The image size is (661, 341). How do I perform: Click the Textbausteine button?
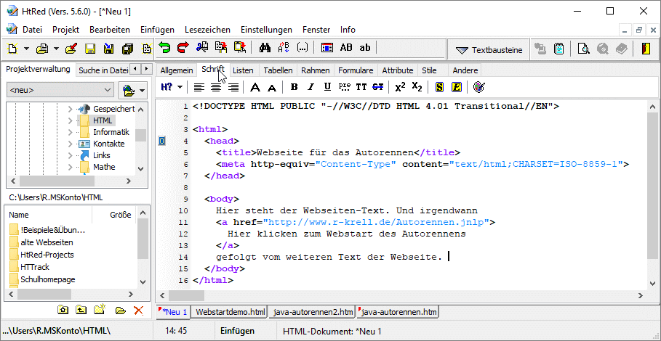(489, 49)
